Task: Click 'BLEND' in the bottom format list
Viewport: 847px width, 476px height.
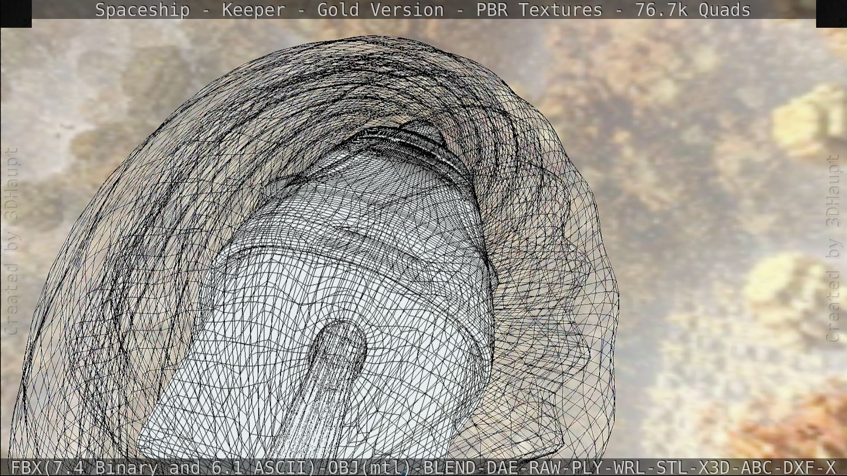Action: [x=449, y=467]
